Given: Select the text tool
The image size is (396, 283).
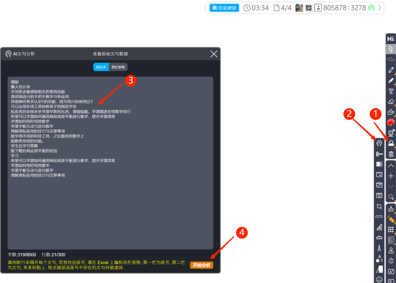Looking at the screenshot, I should (x=391, y=91).
